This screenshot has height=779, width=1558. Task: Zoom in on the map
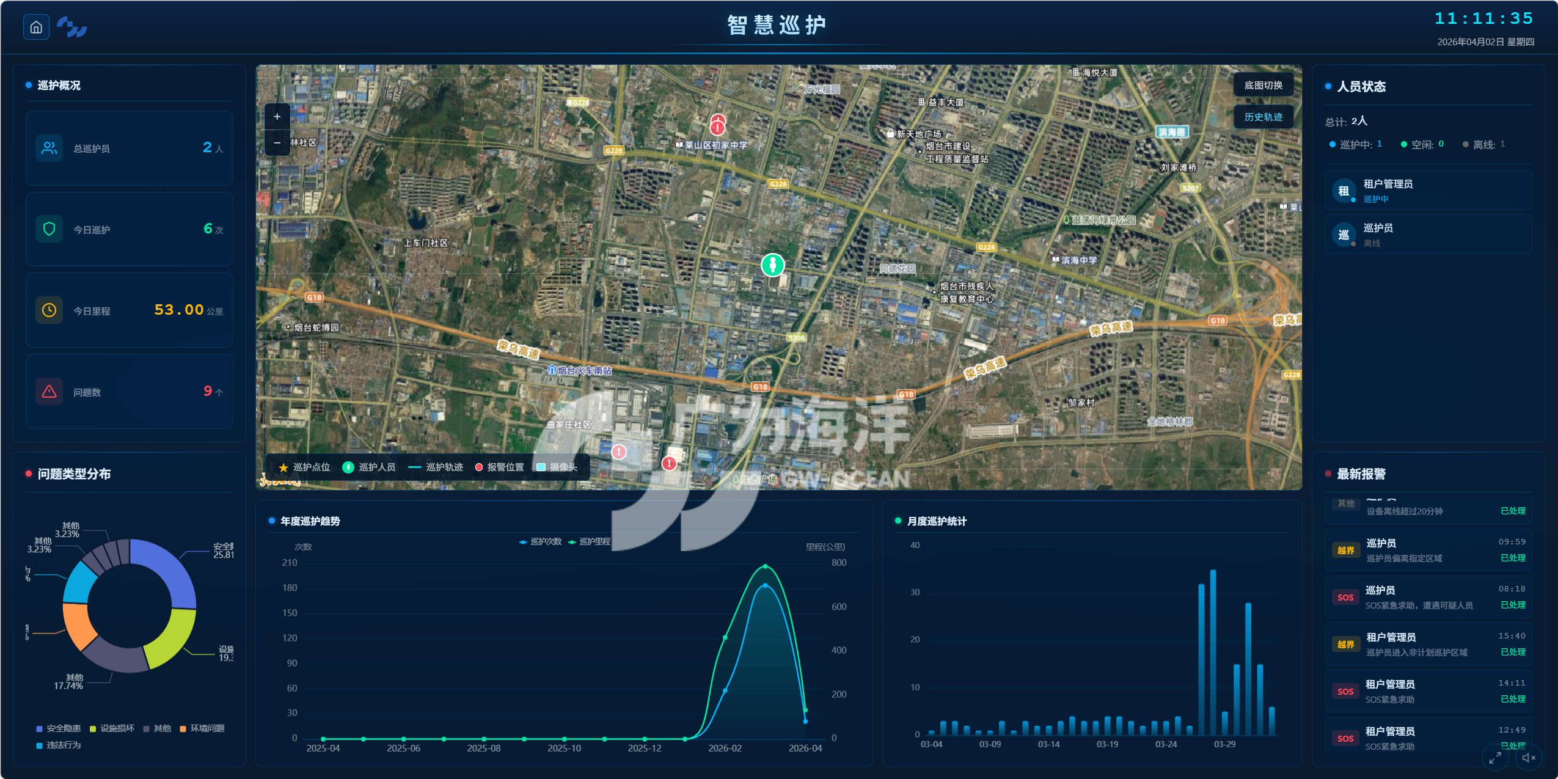[x=277, y=117]
